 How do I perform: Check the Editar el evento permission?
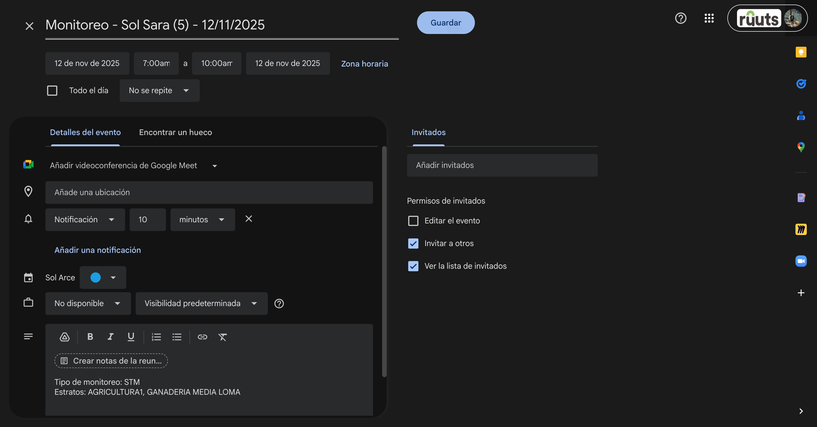[x=413, y=221]
